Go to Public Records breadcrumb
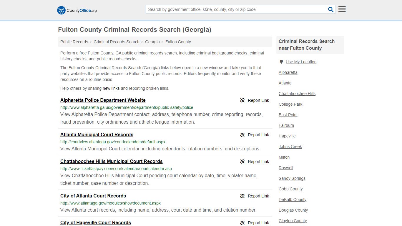Screen dimensions: 402x226 (x=74, y=42)
